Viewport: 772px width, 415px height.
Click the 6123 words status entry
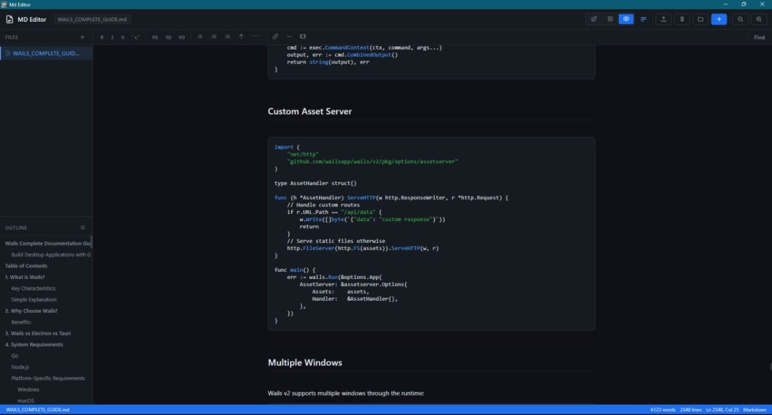pyautogui.click(x=663, y=409)
